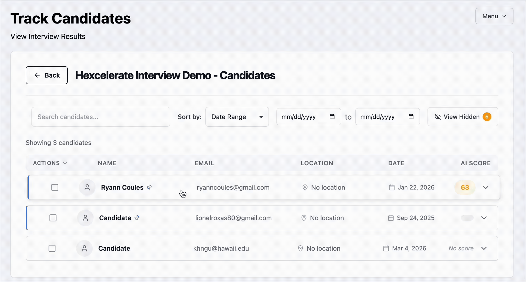Click the eye icon on View Hidden button
This screenshot has width=526, height=282.
click(438, 117)
